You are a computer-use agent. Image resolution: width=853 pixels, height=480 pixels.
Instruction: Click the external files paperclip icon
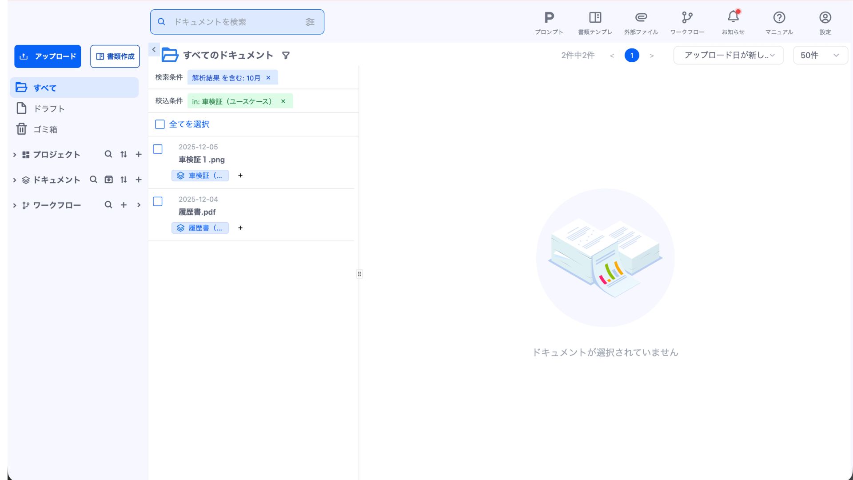pos(641,18)
